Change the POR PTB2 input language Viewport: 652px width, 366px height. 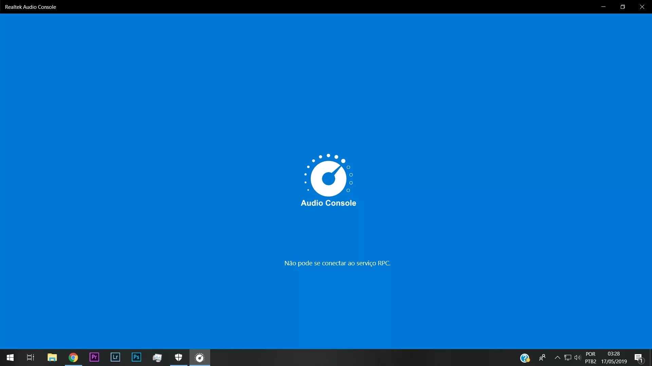(591, 358)
